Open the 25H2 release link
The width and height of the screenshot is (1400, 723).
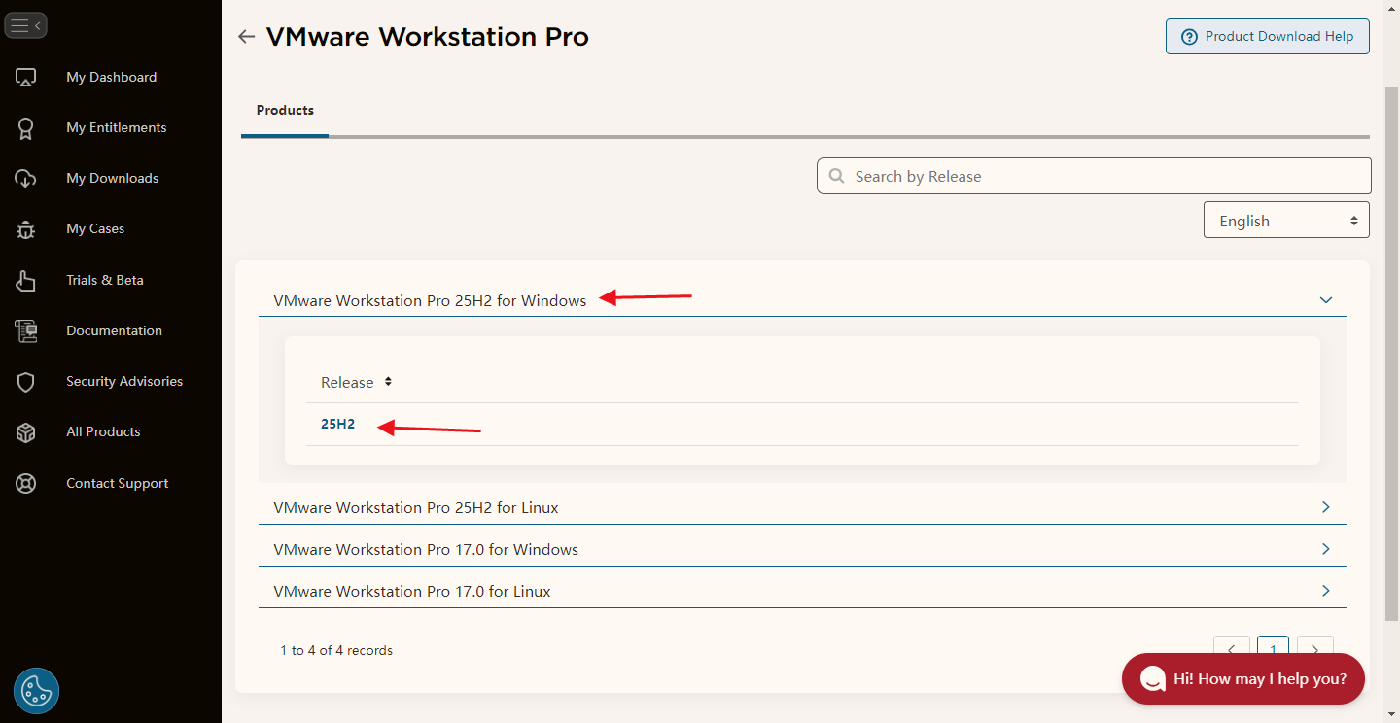(x=337, y=424)
